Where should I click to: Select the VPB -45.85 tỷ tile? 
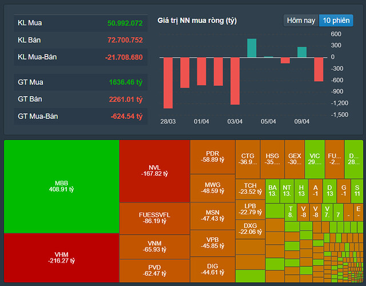click(x=212, y=243)
